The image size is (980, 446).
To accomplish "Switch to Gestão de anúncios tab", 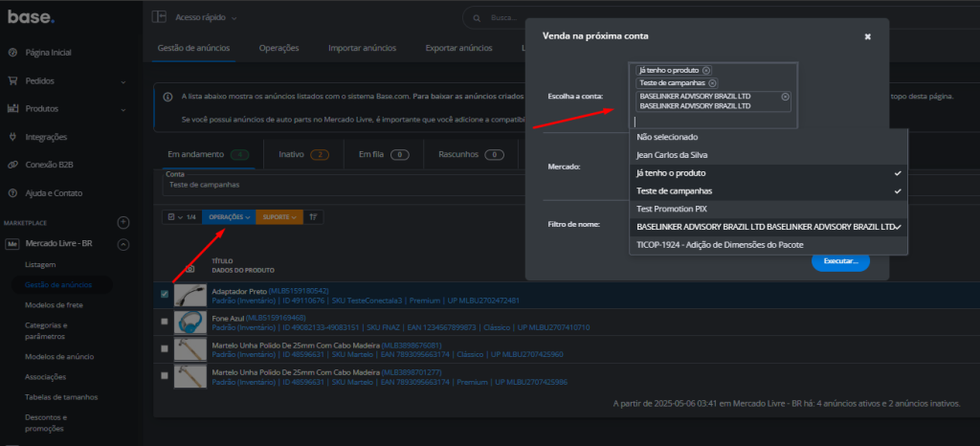I will (193, 48).
